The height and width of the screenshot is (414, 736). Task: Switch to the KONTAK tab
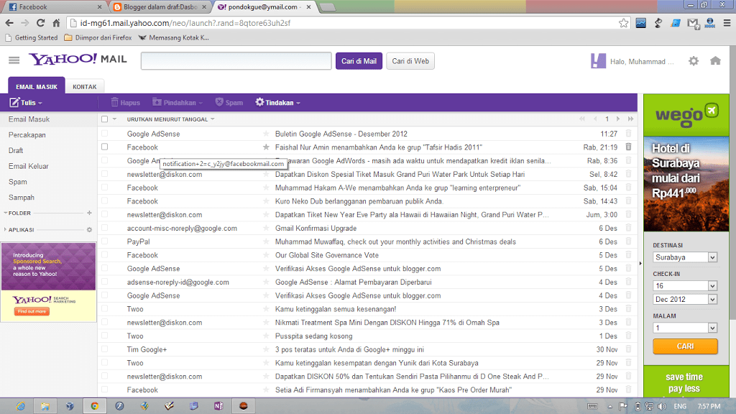85,86
